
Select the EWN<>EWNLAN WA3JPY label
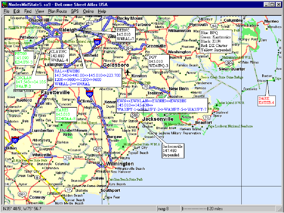point(162,105)
